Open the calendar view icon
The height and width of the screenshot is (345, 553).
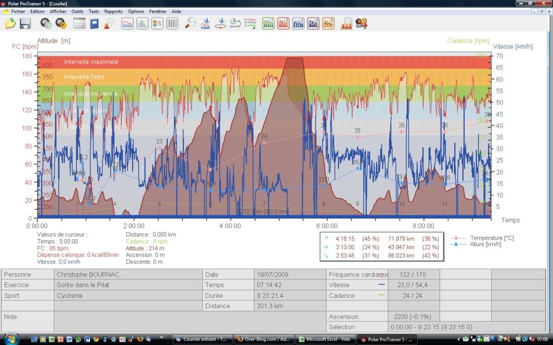[79, 23]
